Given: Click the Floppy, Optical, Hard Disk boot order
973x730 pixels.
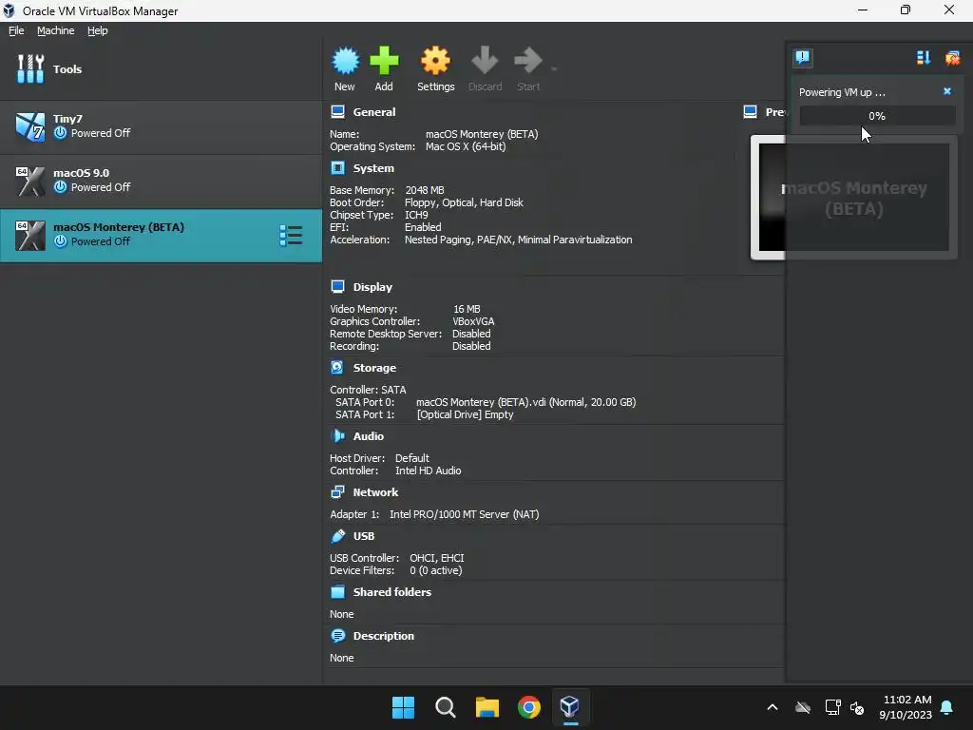Looking at the screenshot, I should 464,203.
